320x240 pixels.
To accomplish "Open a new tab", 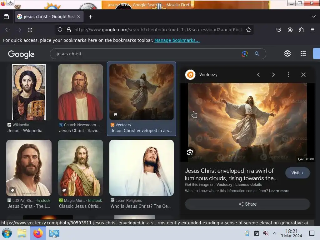I will [x=90, y=17].
